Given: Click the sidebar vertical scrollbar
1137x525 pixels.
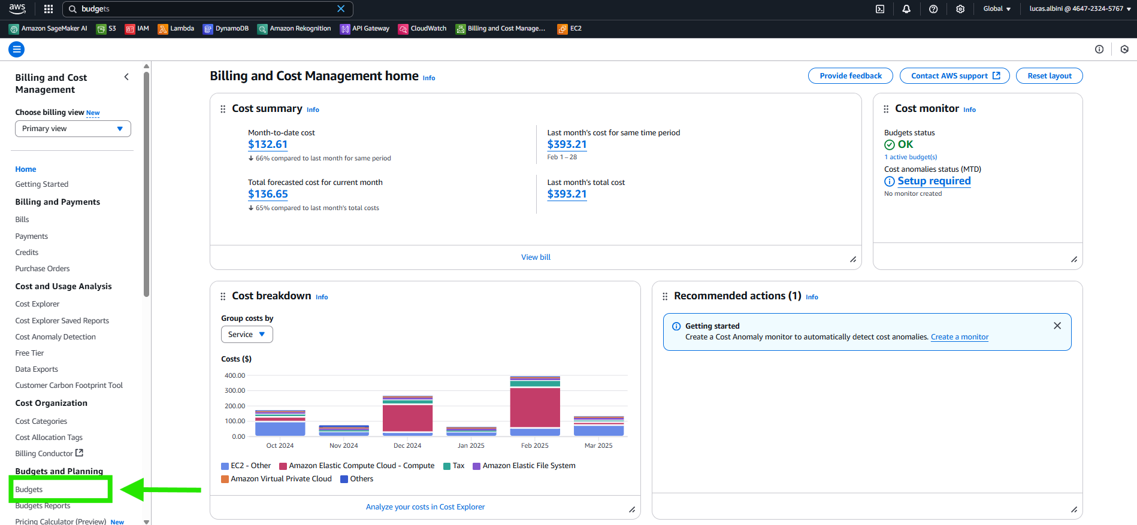Looking at the screenshot, I should pyautogui.click(x=146, y=184).
